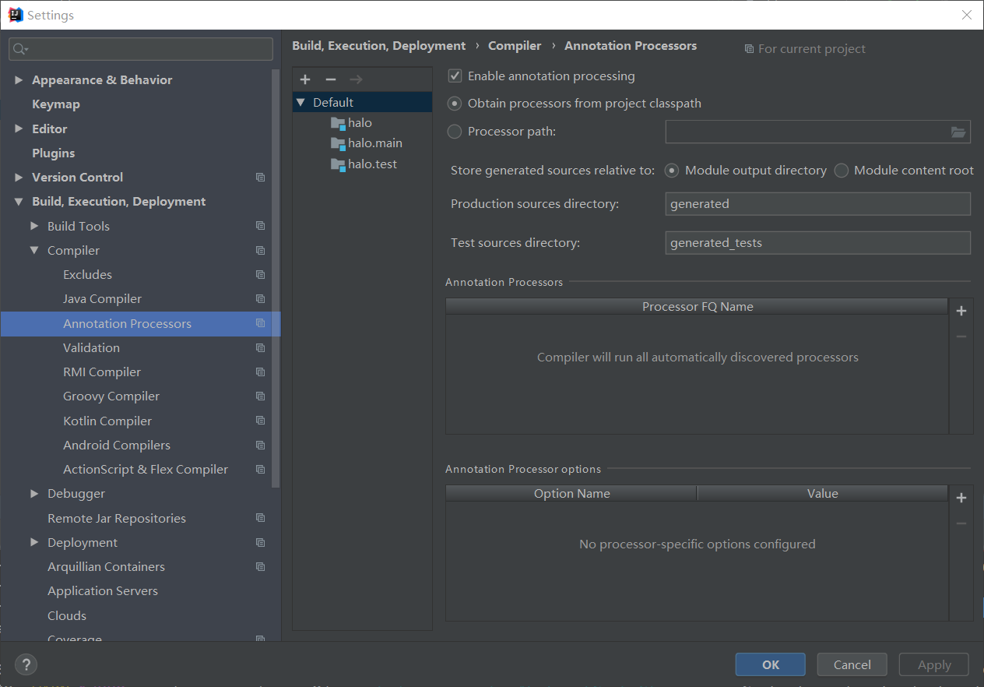Expand the Editor settings section

point(19,129)
